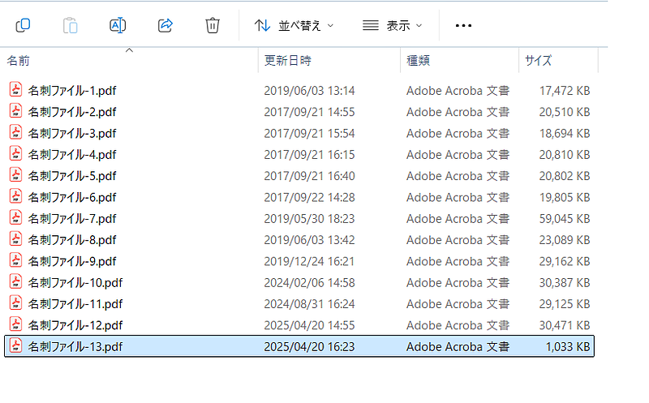Collapse sort arrow above 名前 column
Image resolution: width=649 pixels, height=403 pixels.
point(128,51)
